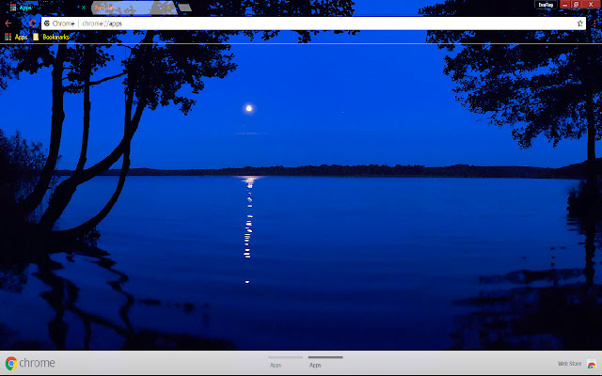View site information icon beside Chrome label
The height and width of the screenshot is (376, 602).
[47, 23]
